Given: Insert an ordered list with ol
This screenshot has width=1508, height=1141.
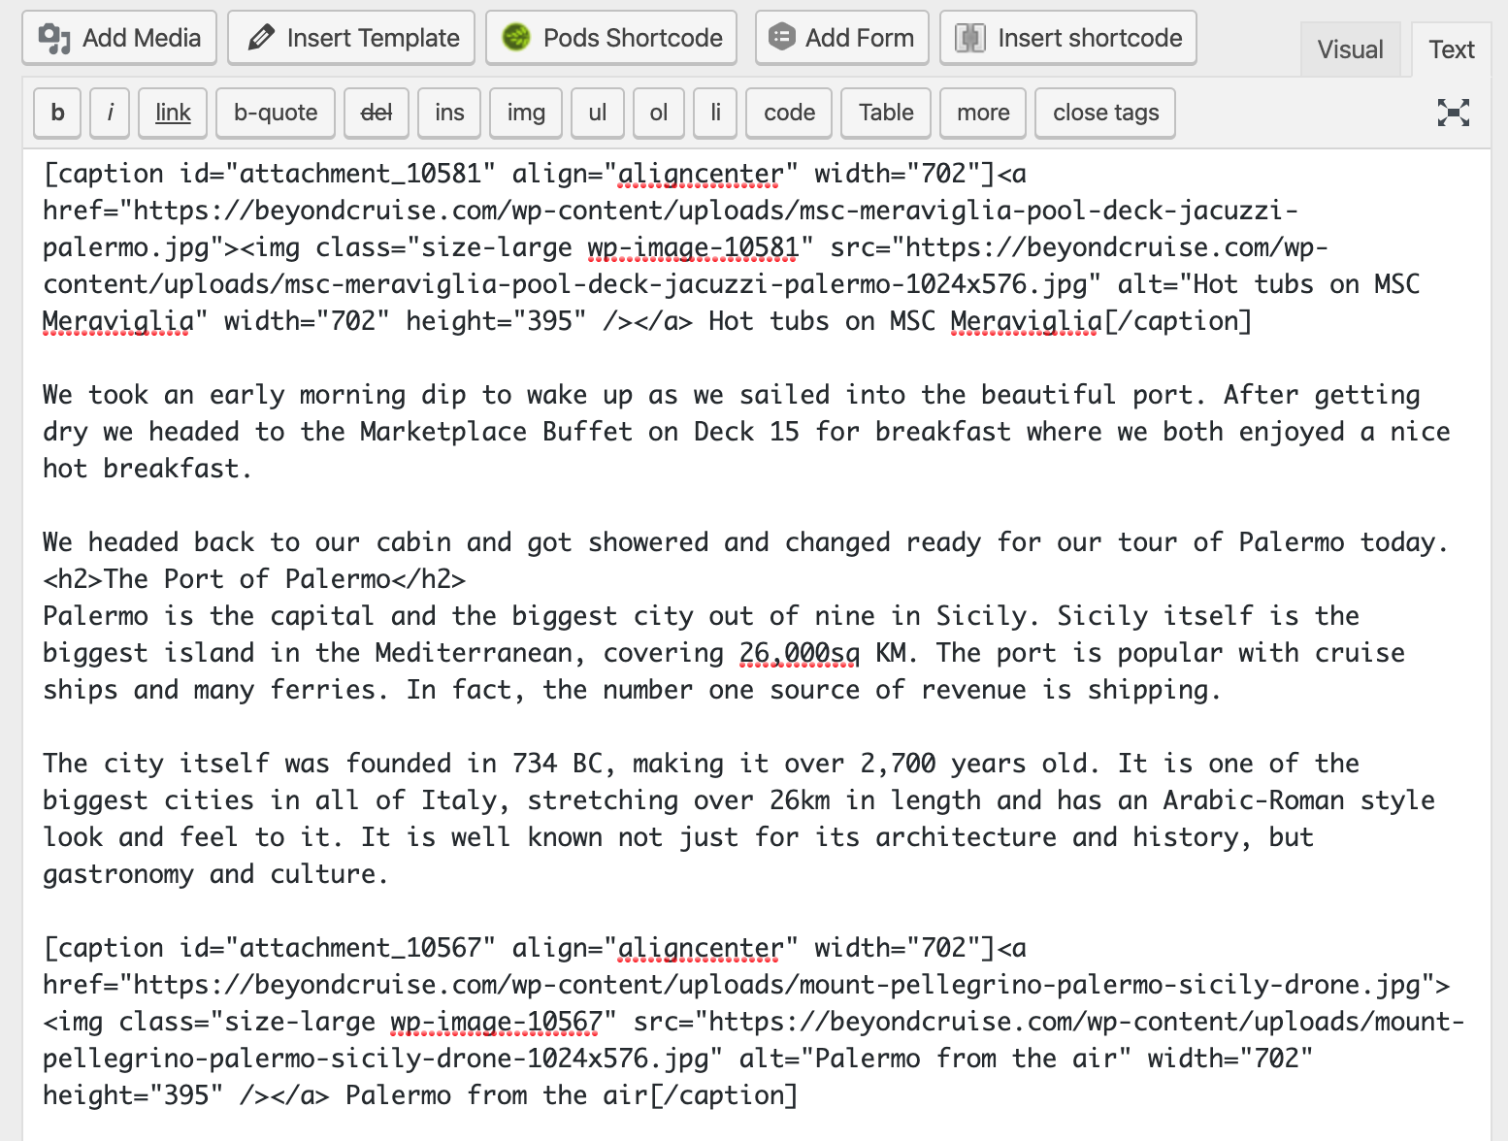Looking at the screenshot, I should pos(658,114).
